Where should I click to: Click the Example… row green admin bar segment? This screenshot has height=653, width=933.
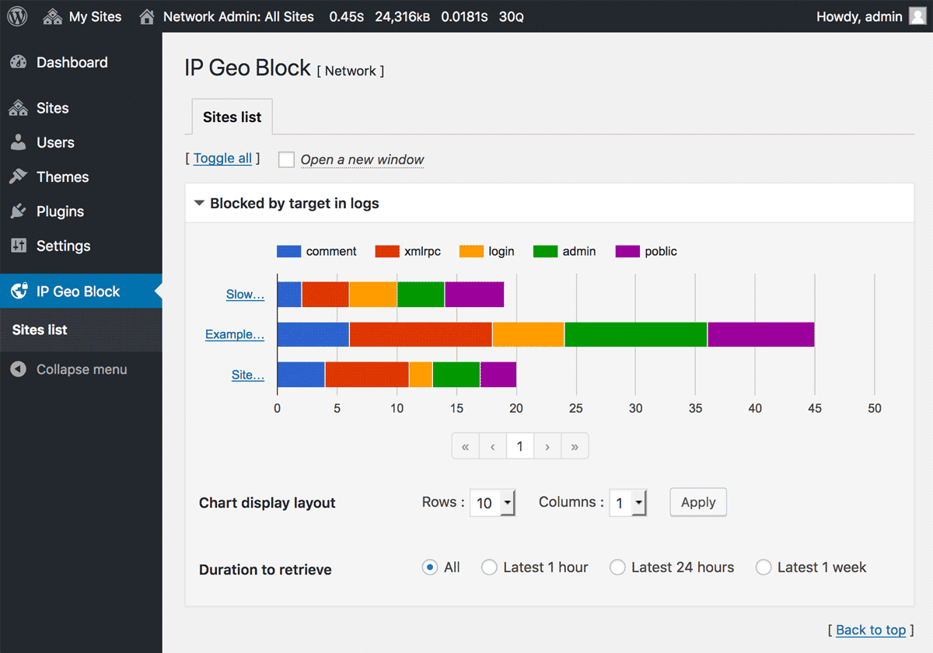(636, 334)
